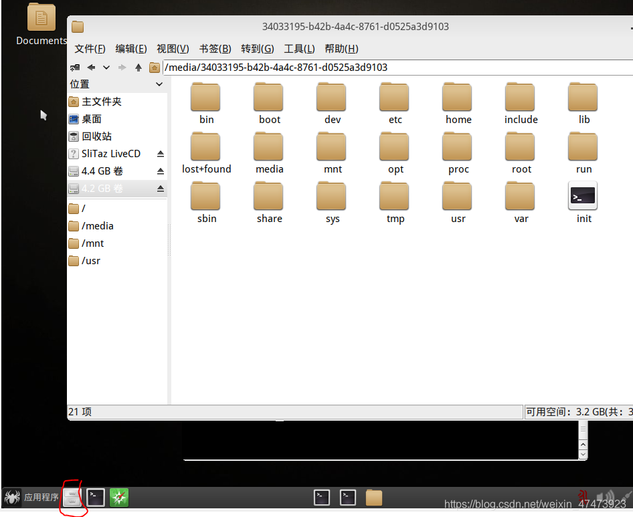
Task: Go to / bookmark in sidebar
Action: (x=117, y=209)
